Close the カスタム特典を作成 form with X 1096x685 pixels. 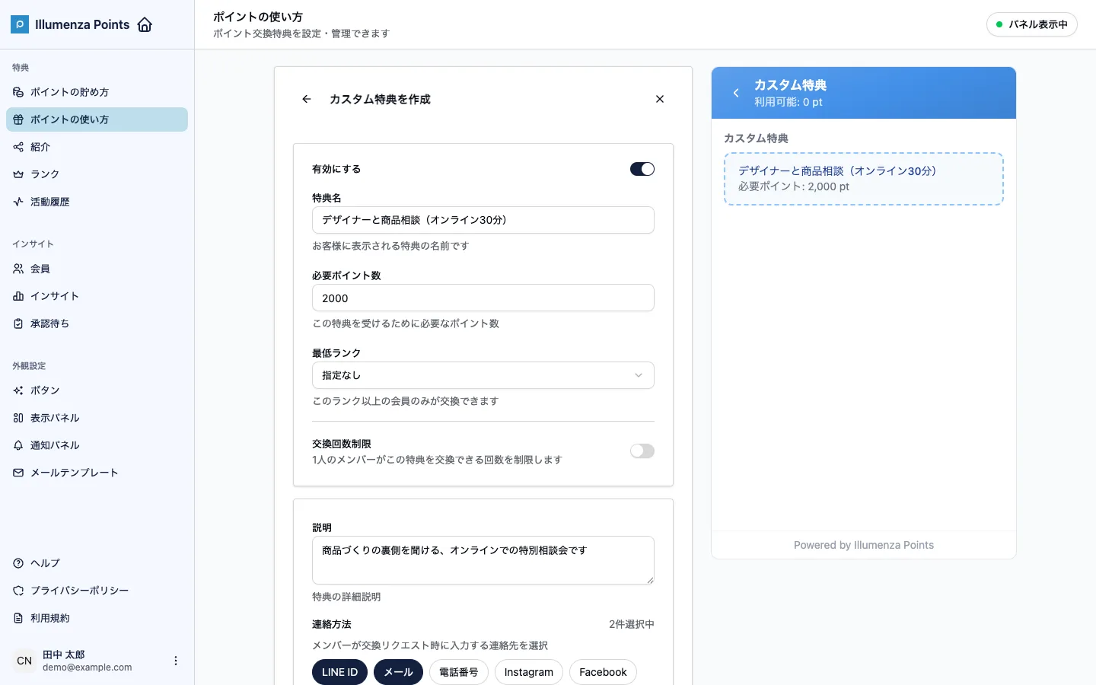(660, 99)
